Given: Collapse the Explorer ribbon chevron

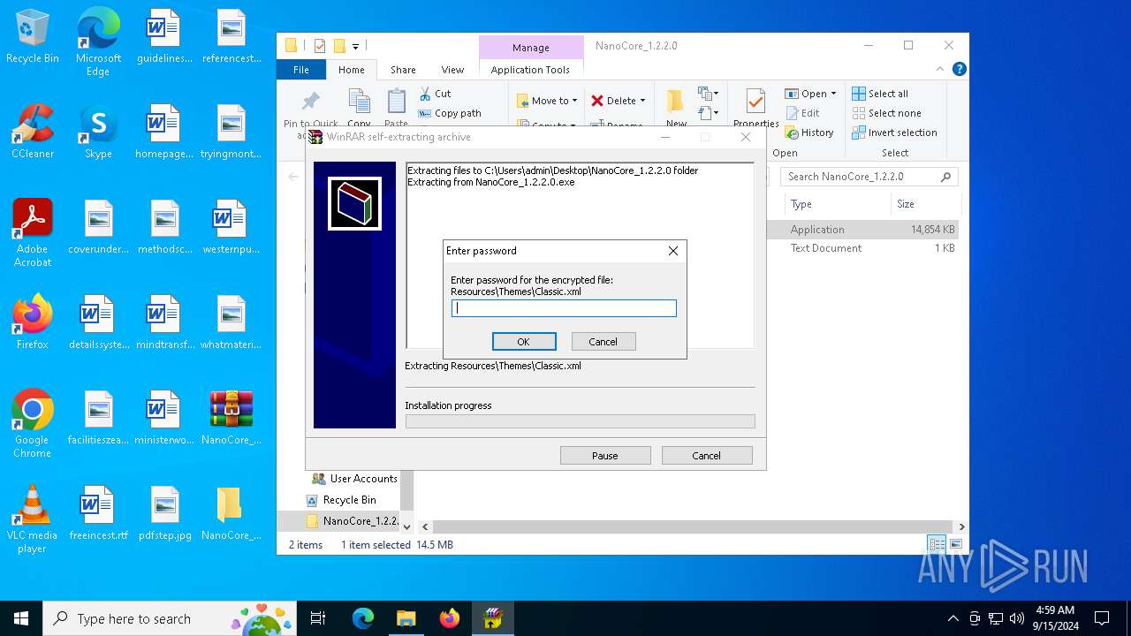Looking at the screenshot, I should [940, 69].
